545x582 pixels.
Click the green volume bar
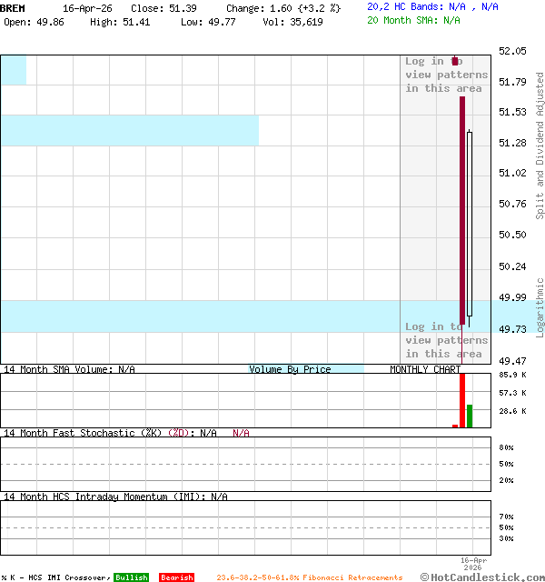[x=470, y=416]
